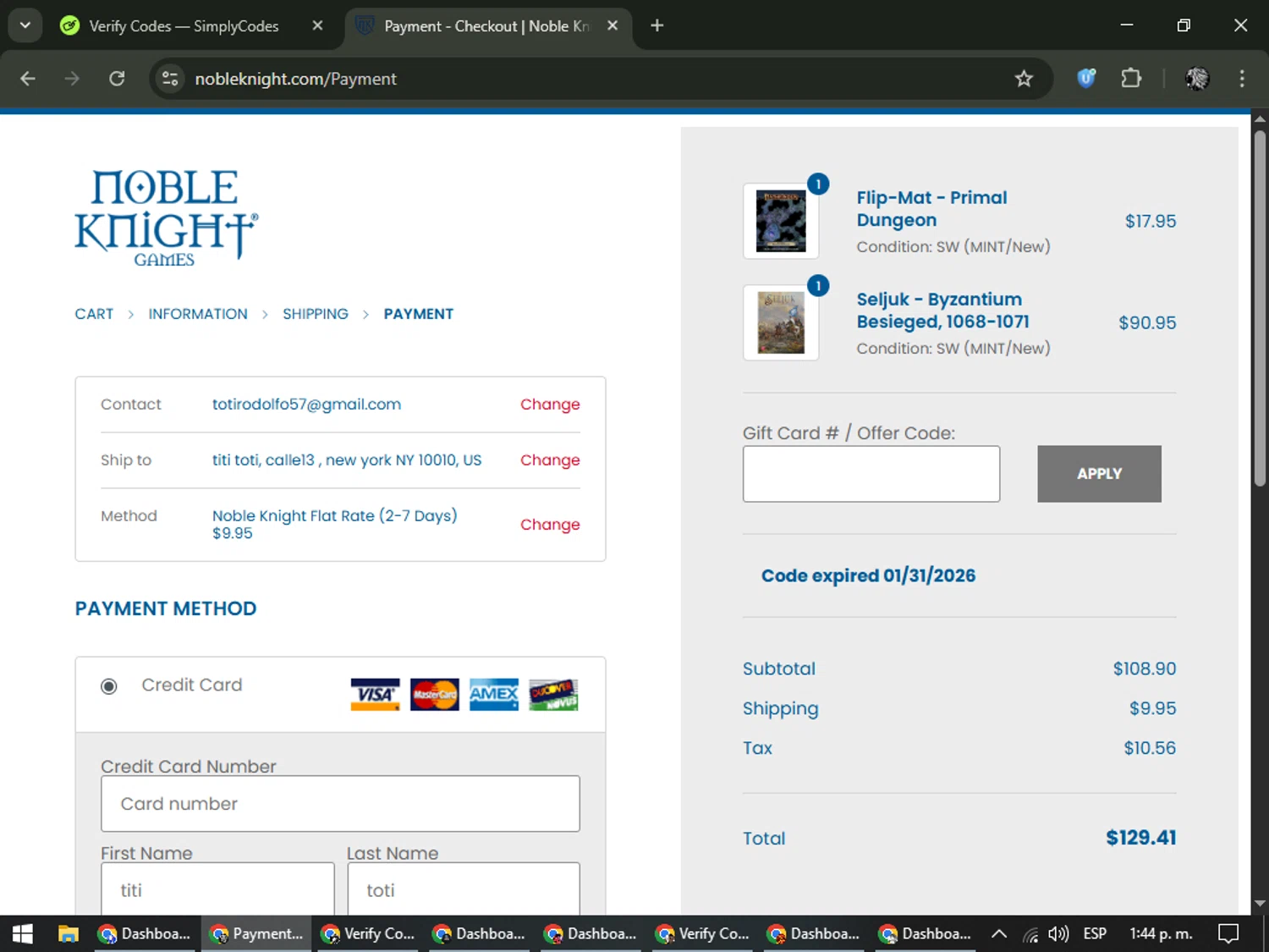Click the Subtotal value $108.90
Screen dimensions: 1269x952
[1144, 669]
